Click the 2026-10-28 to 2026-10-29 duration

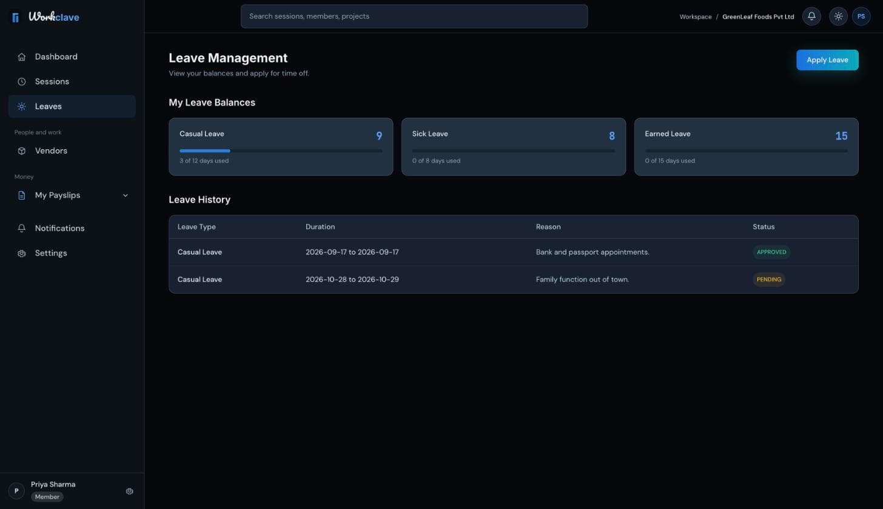352,280
